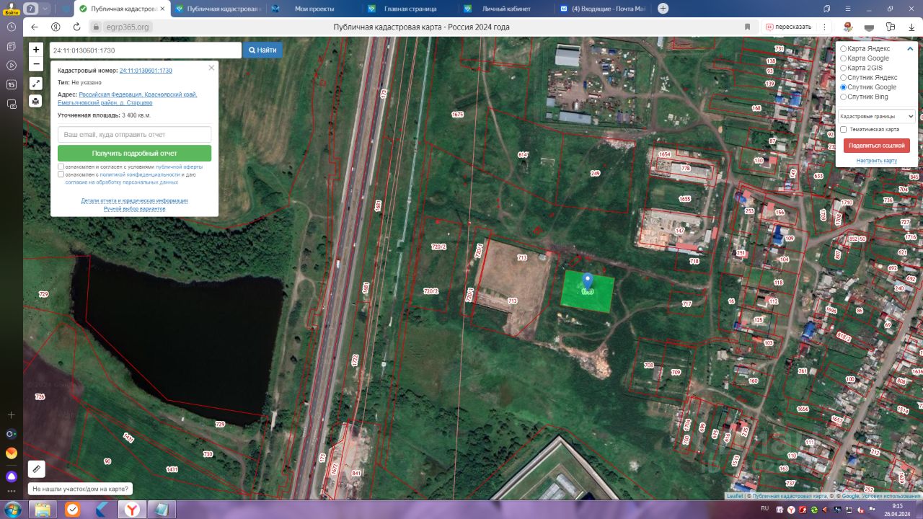
Task: Open cadastral number 24:11:0130601:1730 link
Action: click(146, 71)
